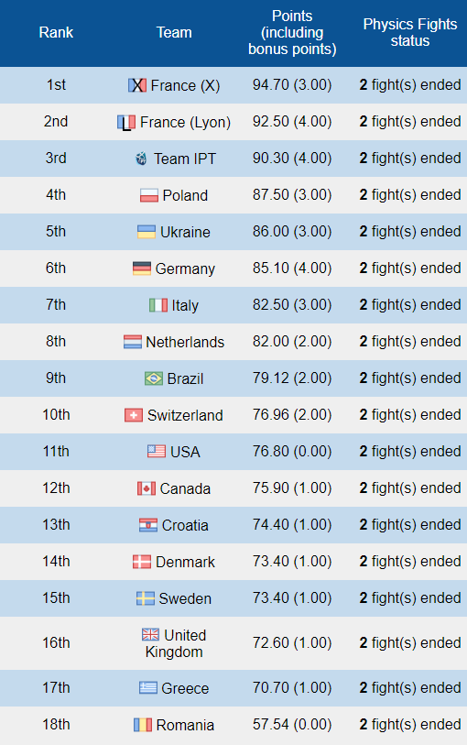Click the Germany flag icon
The image size is (467, 745).
click(x=142, y=268)
